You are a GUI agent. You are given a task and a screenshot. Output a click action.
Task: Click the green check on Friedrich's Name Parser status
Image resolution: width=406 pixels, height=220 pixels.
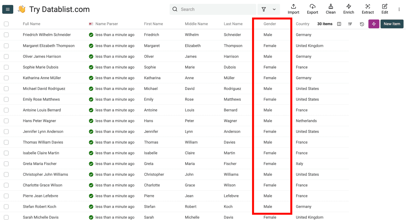click(91, 35)
